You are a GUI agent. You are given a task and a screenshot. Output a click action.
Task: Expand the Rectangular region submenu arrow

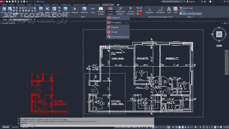(x=127, y=23)
